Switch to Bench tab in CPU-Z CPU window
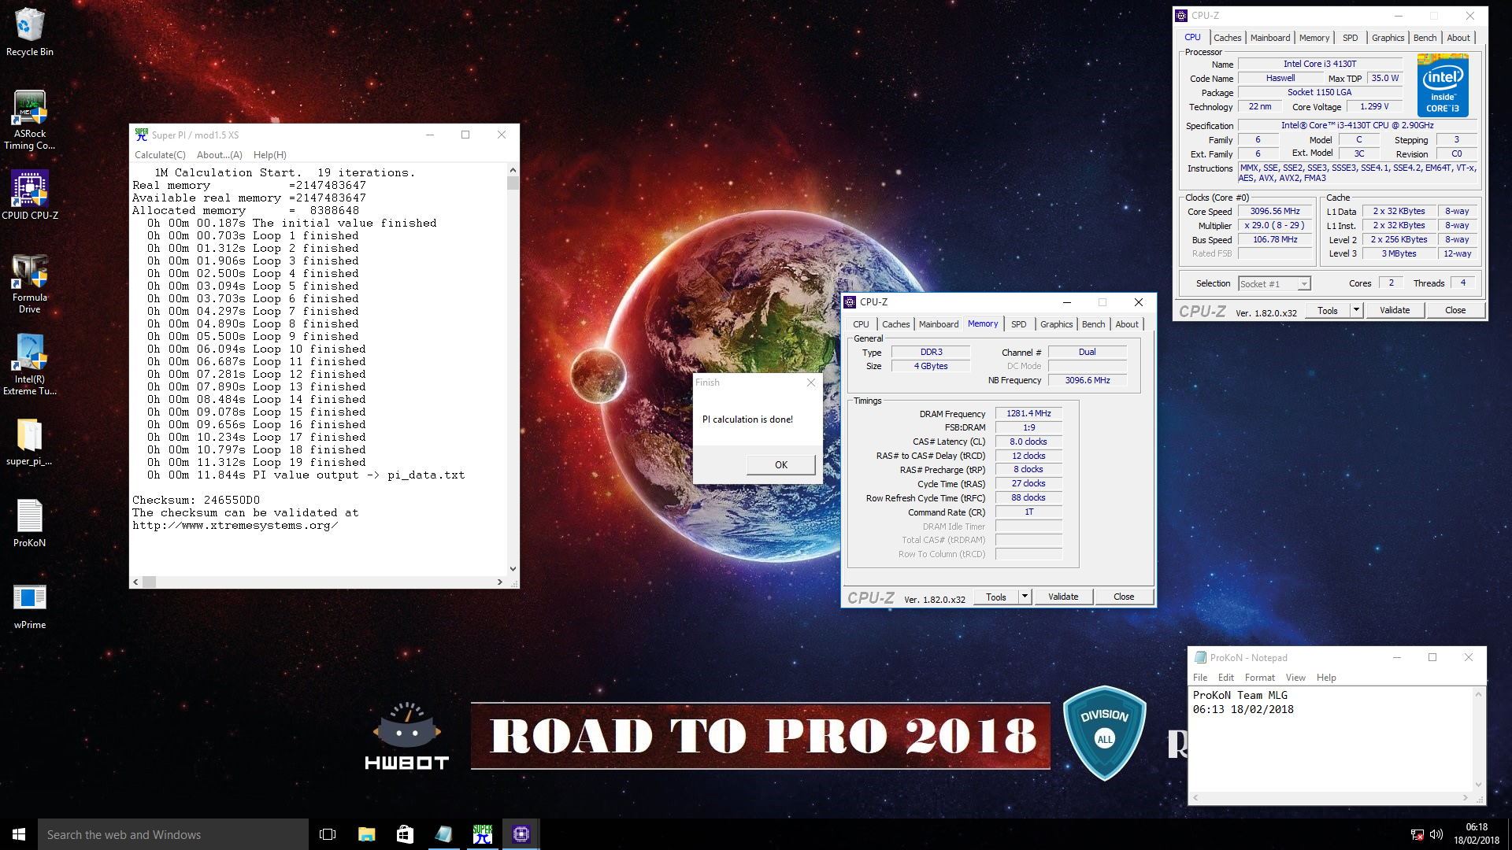Screen dimensions: 1512x850 [x=1425, y=38]
